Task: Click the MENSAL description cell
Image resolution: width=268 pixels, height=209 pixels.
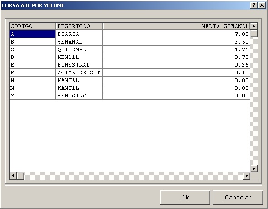Action: (79, 57)
